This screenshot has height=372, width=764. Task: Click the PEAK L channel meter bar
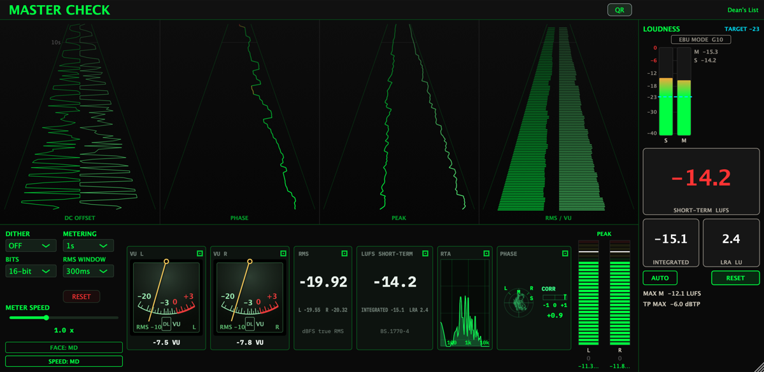tap(588, 293)
